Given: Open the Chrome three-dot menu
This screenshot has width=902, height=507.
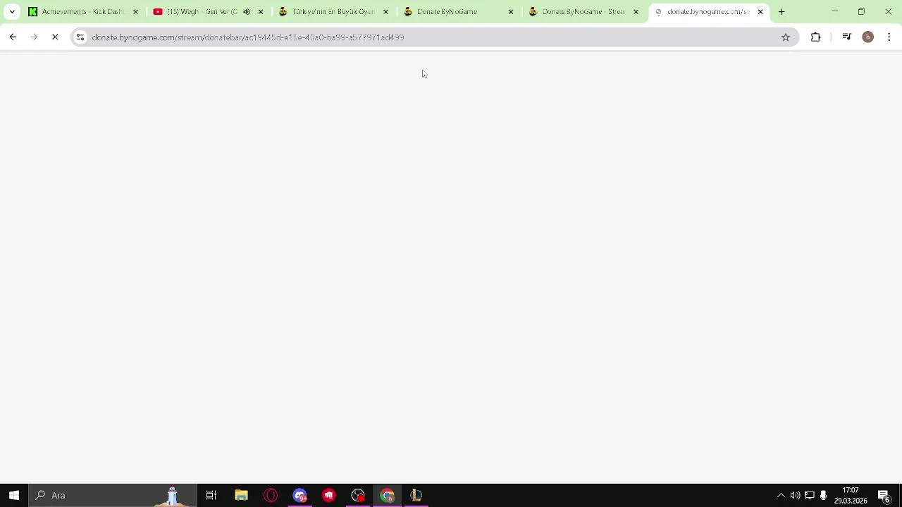Looking at the screenshot, I should coord(889,37).
